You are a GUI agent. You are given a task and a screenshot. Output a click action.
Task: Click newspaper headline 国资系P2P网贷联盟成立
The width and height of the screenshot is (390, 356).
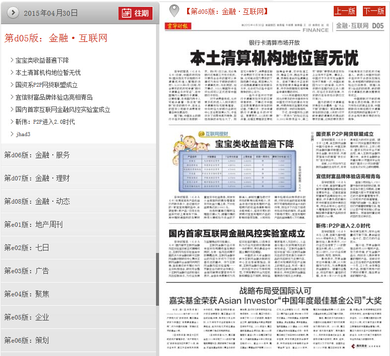coord(345,134)
